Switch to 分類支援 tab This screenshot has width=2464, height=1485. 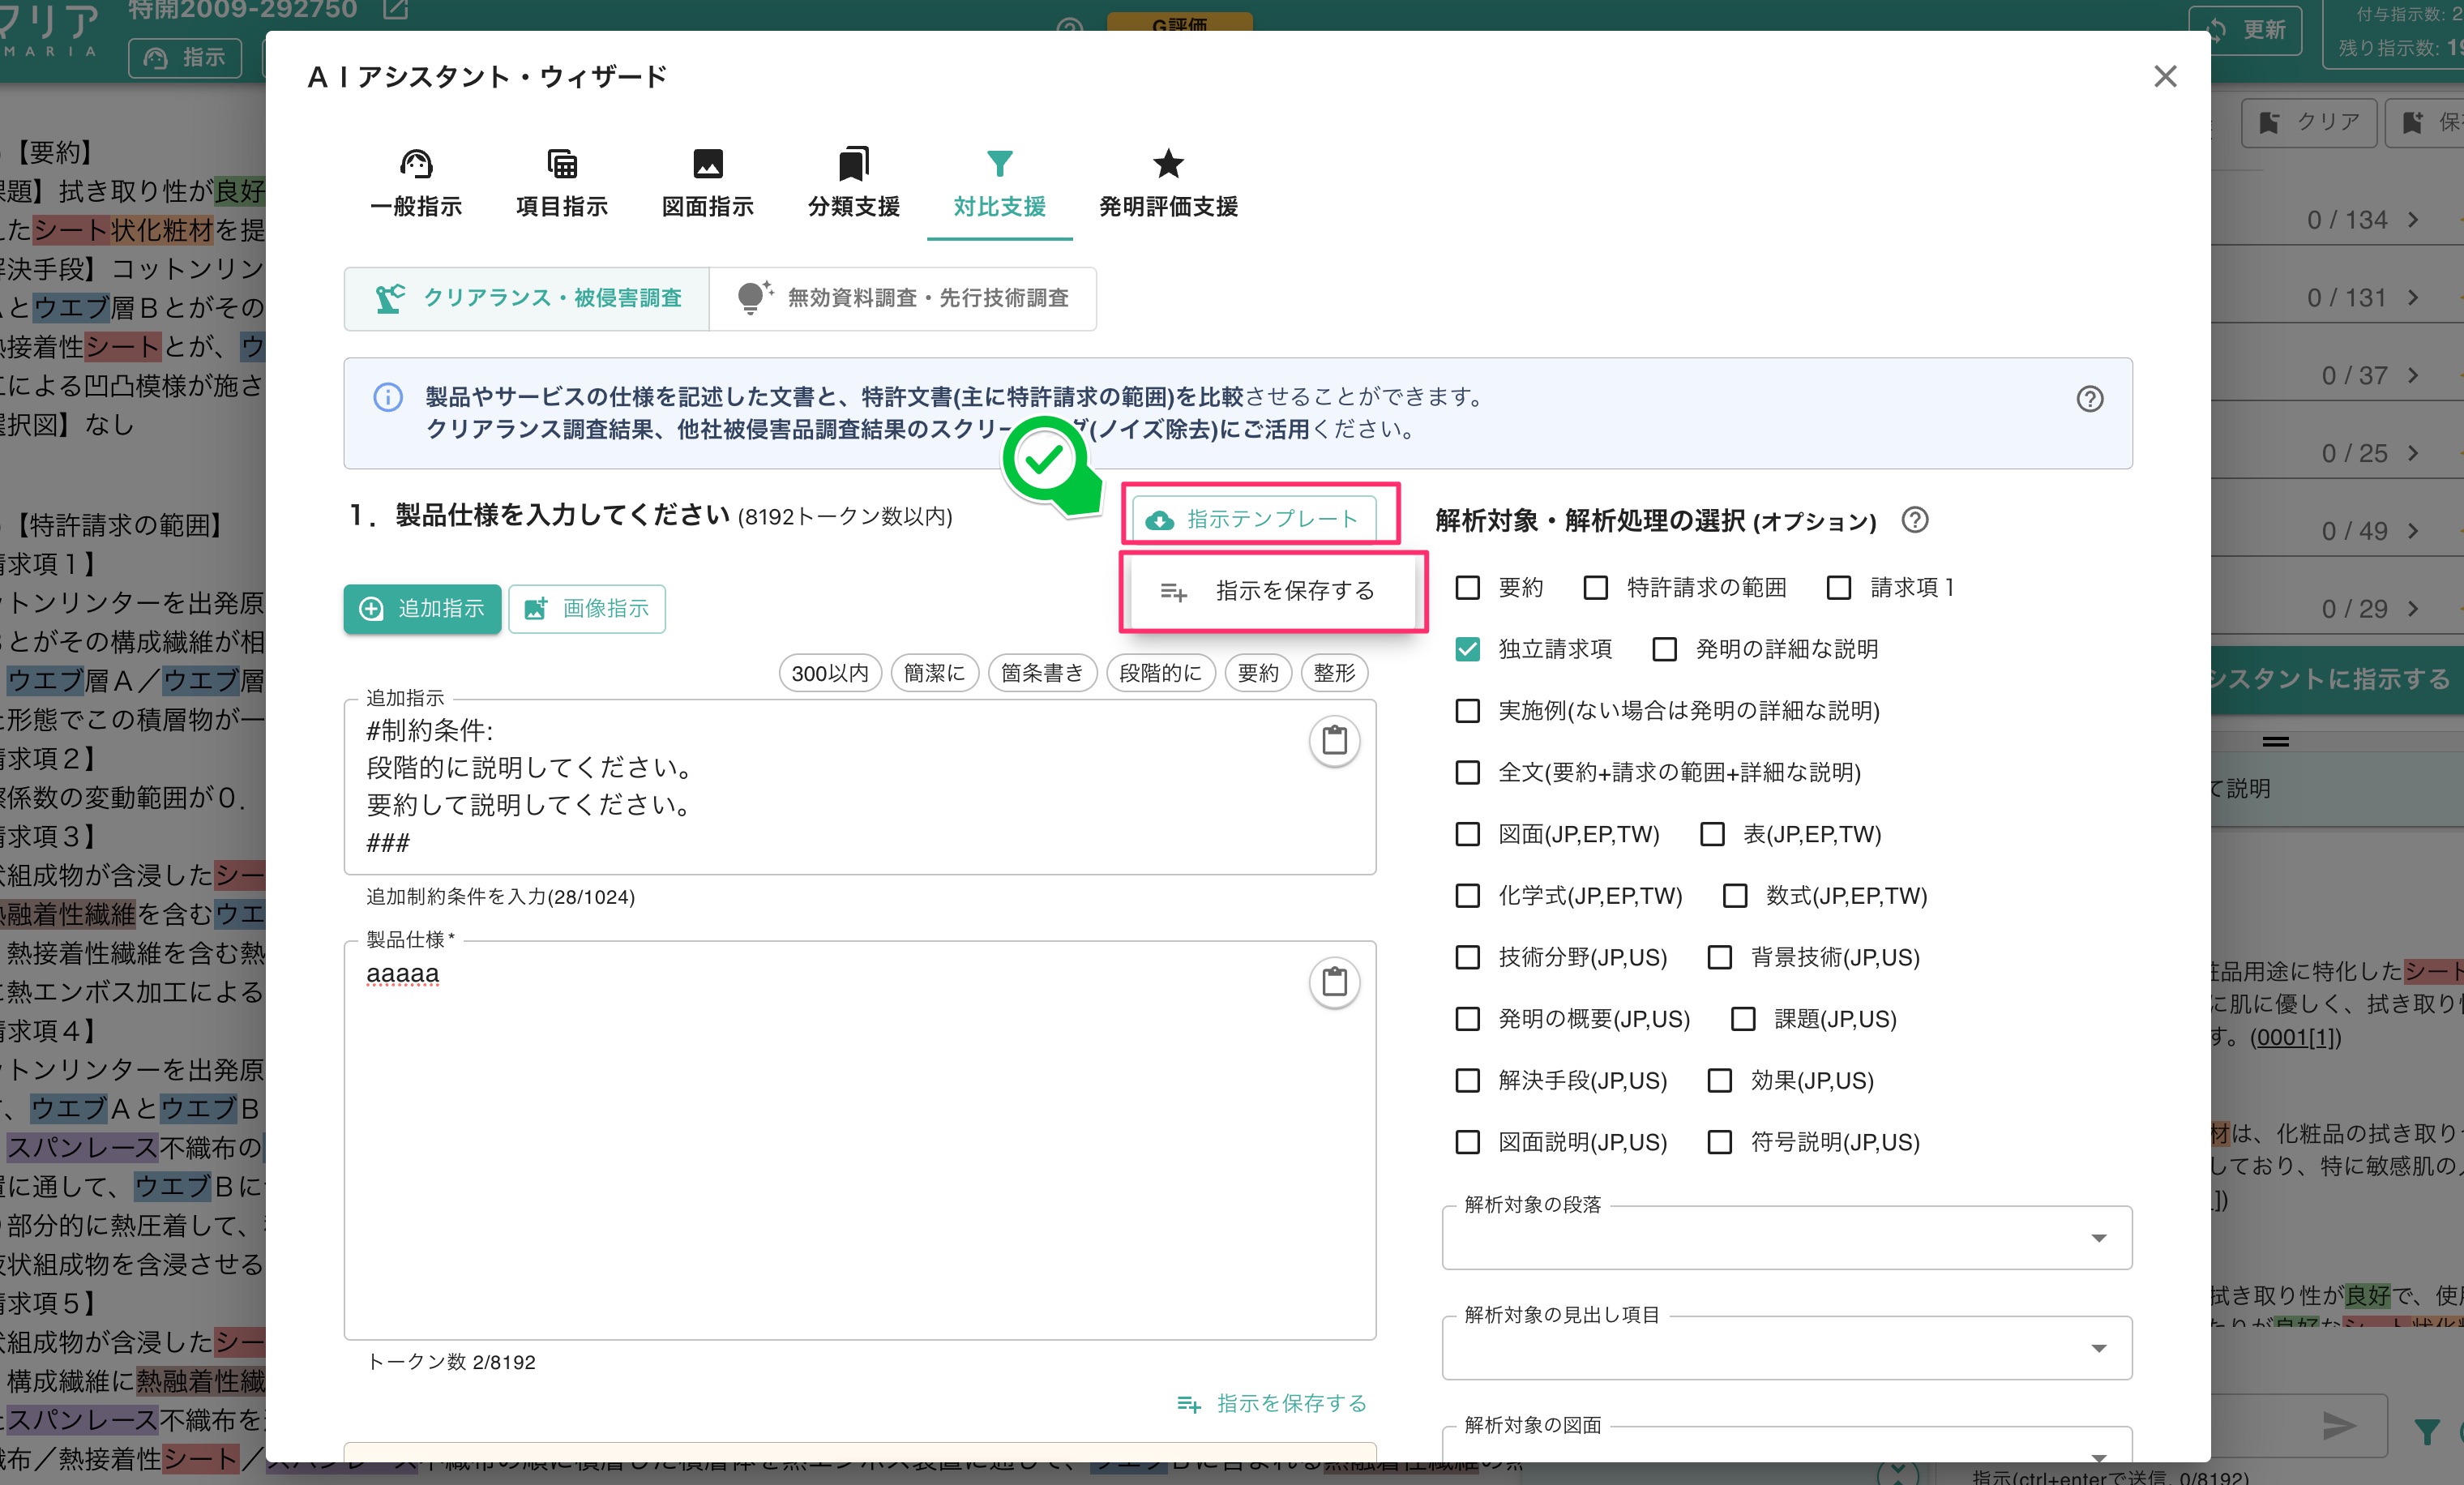click(853, 184)
